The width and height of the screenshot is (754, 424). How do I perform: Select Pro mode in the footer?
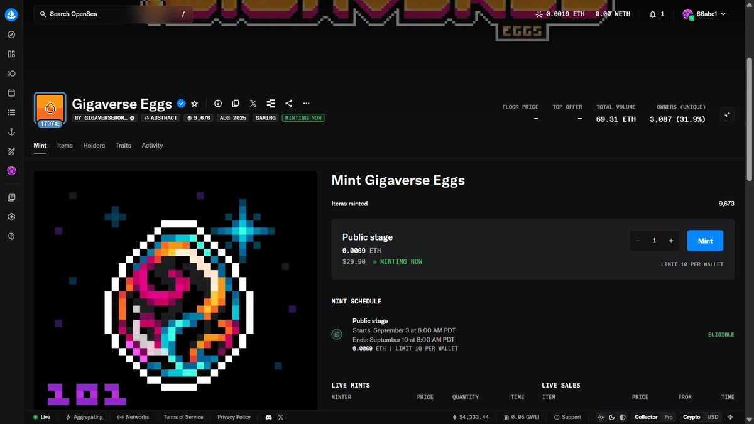pos(668,417)
